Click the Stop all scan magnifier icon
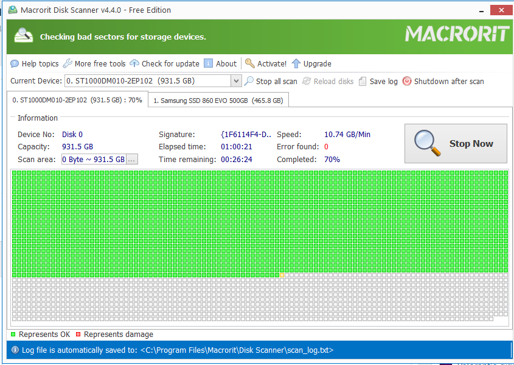Screen dimensions: 514x365 (249, 81)
